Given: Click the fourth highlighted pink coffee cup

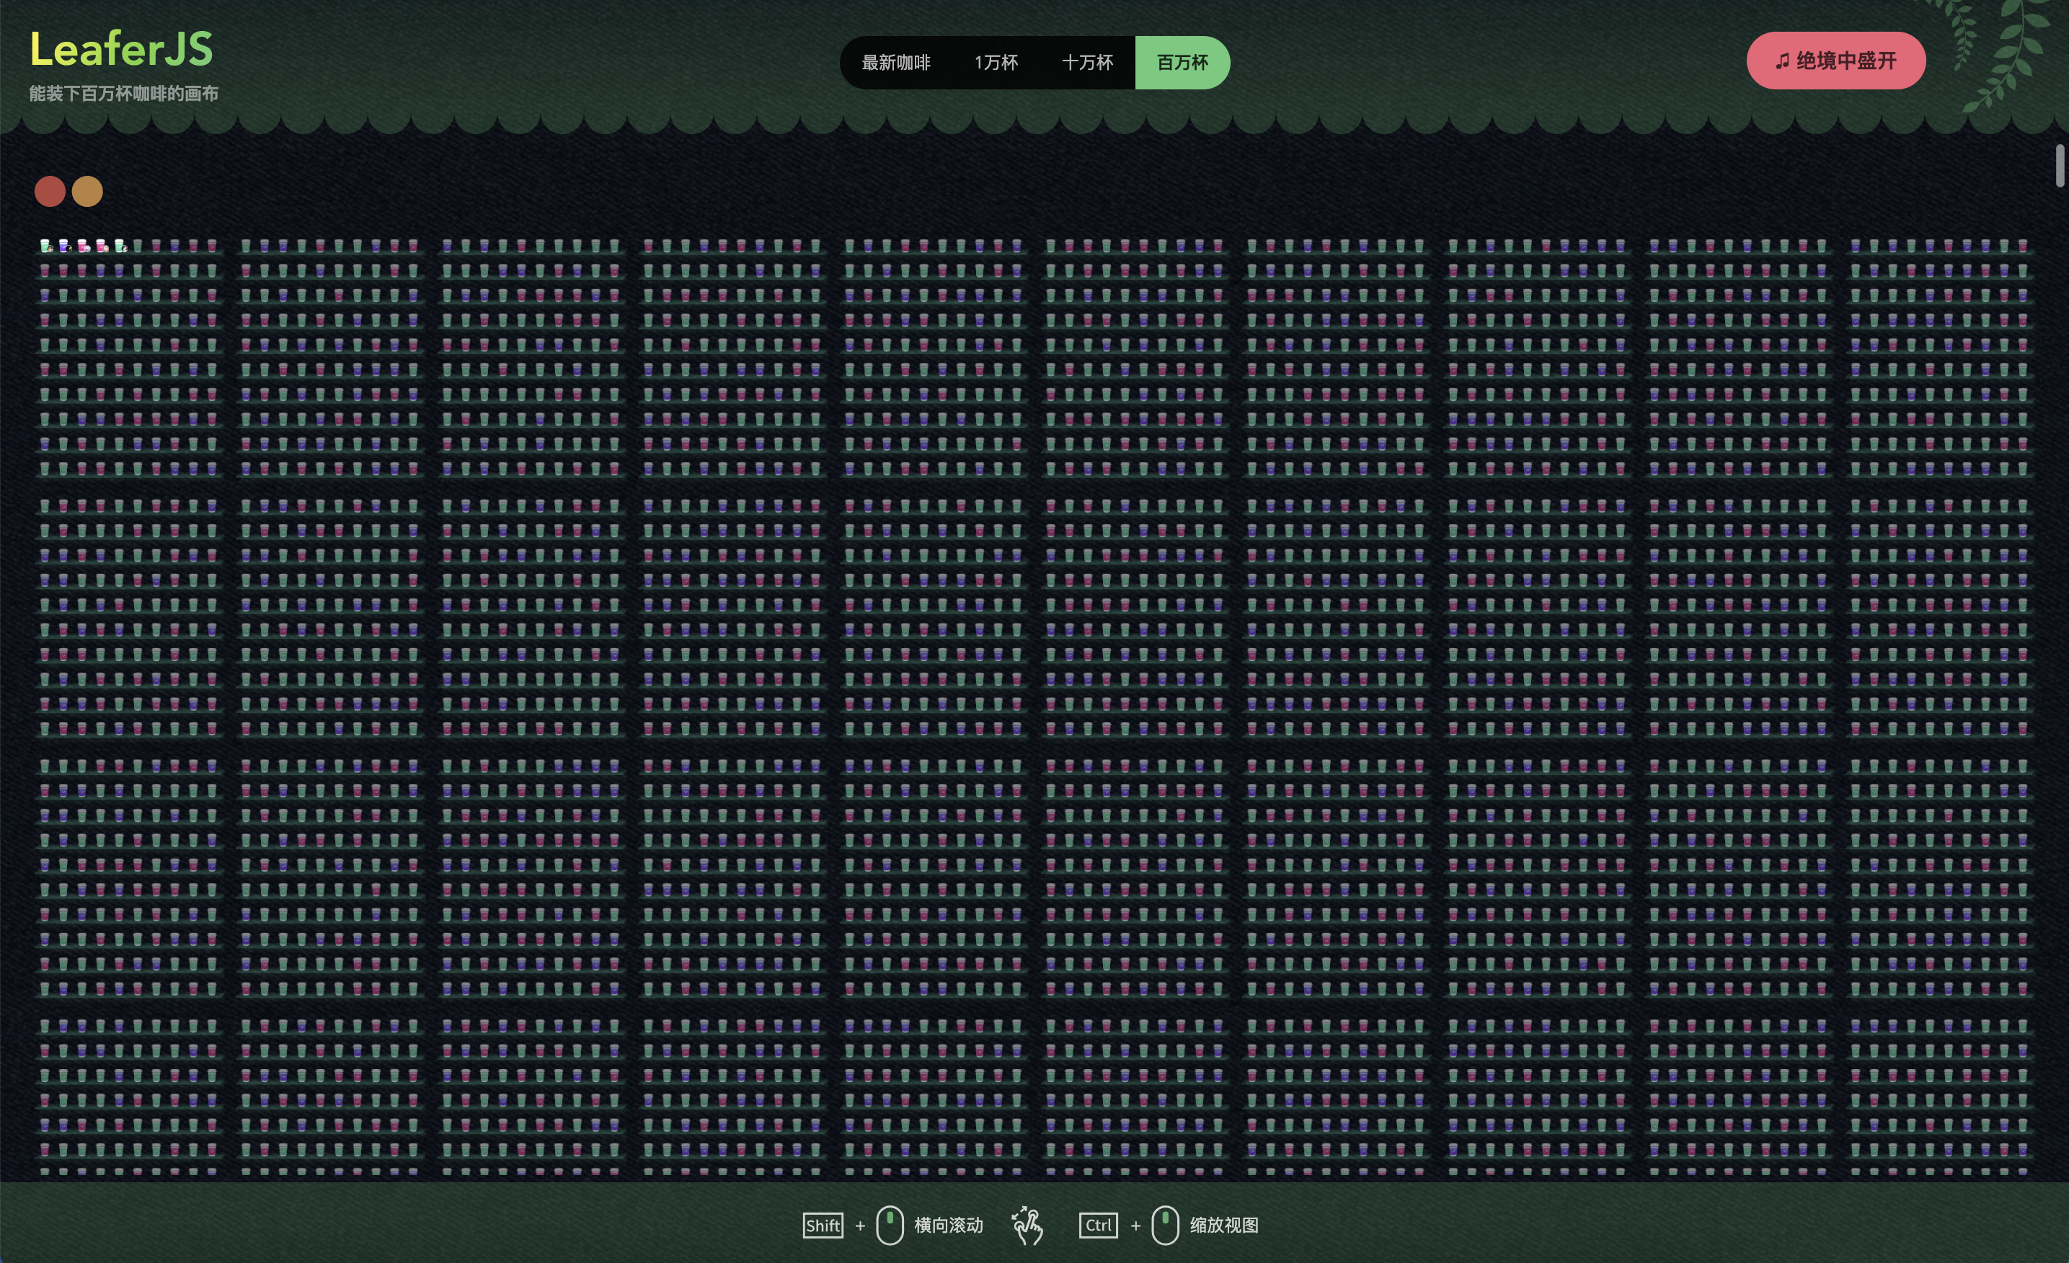Looking at the screenshot, I should [x=101, y=246].
